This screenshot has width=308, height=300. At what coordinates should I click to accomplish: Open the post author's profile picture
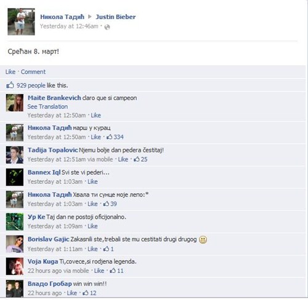[x=21, y=22]
